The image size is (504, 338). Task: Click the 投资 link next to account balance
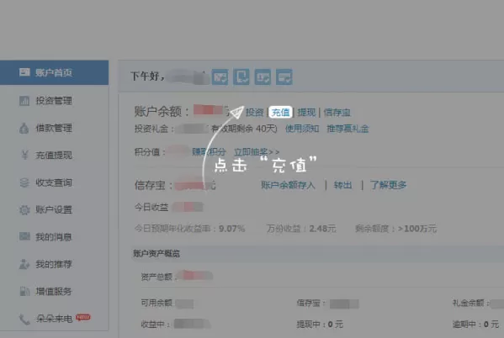coord(255,112)
